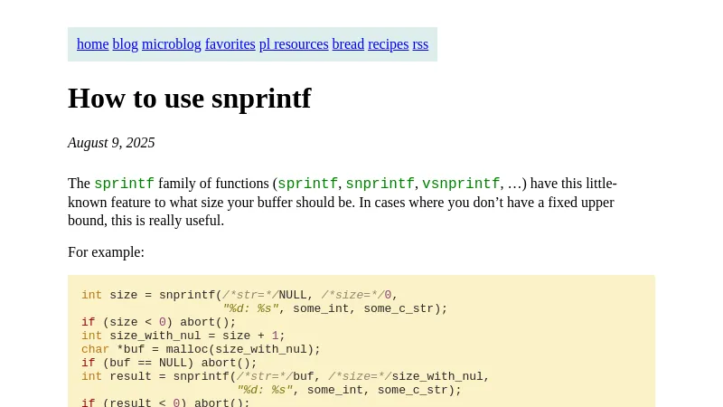Click the August 9, 2025 date

(x=111, y=143)
